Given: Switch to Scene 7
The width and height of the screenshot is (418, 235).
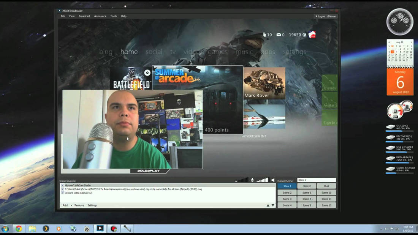Looking at the screenshot, I should pos(307,199).
